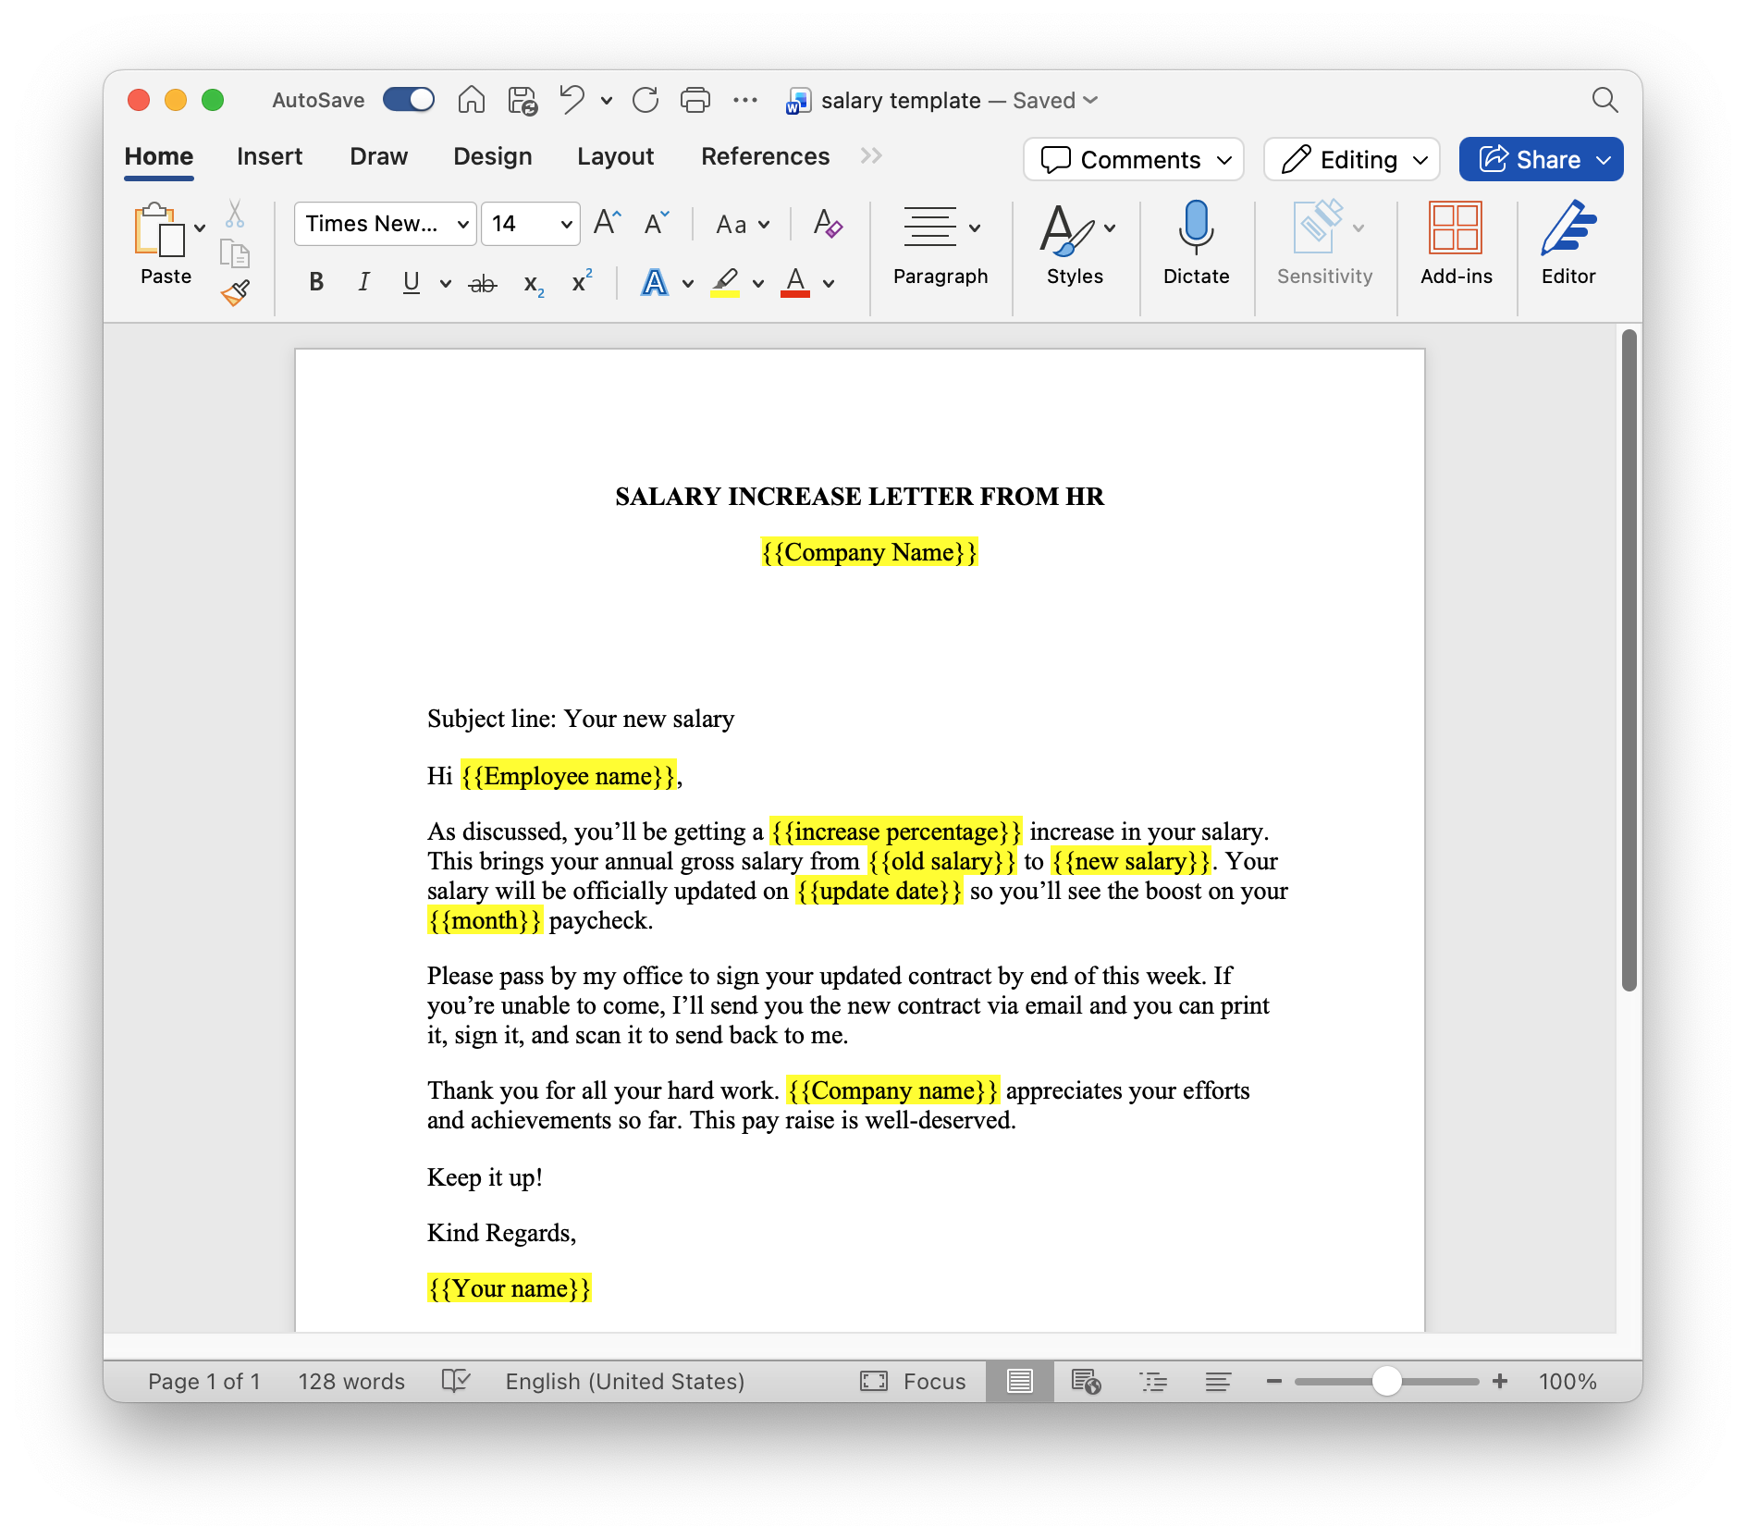The height and width of the screenshot is (1539, 1746).
Task: Click the Clear Formatting icon
Action: coord(828,224)
